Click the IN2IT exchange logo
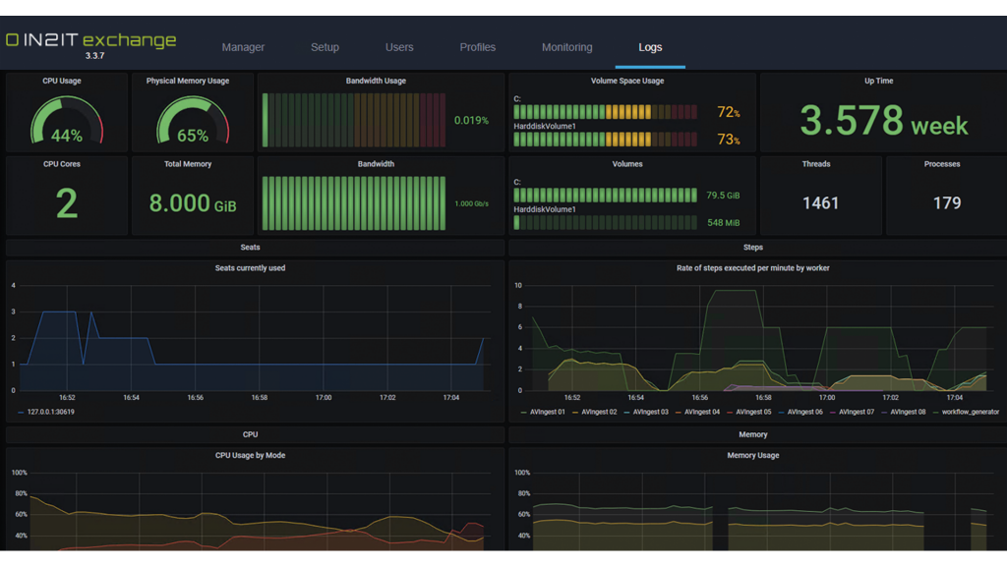Viewport: 1007px width, 566px height. (x=90, y=41)
